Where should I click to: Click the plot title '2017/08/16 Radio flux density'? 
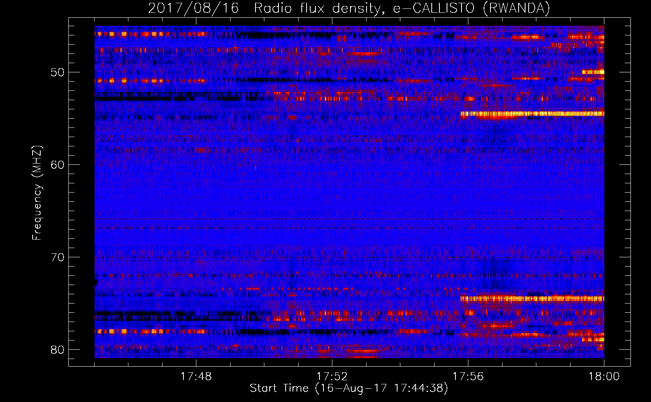tap(349, 8)
